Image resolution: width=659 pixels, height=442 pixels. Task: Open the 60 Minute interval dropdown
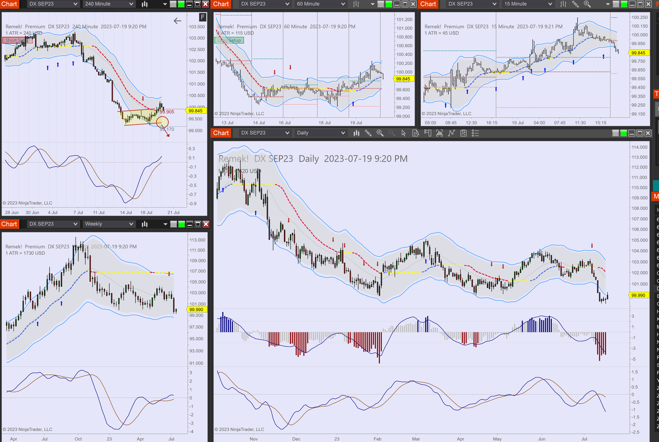321,4
